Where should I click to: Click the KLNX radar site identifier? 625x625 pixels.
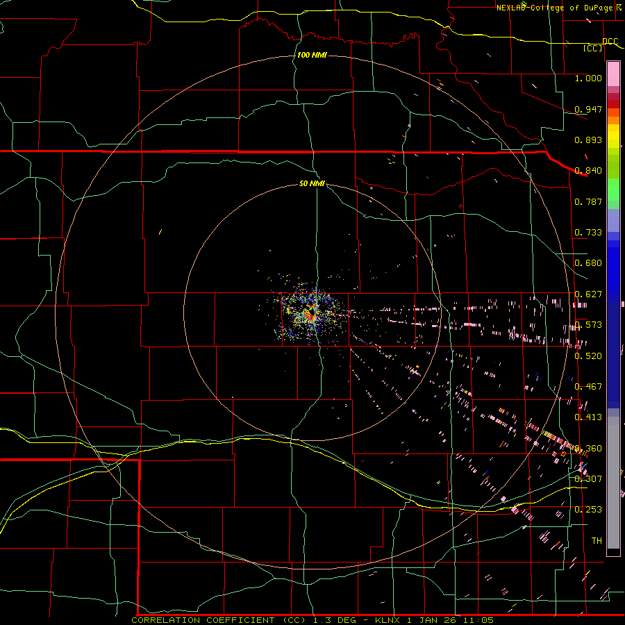pyautogui.click(x=387, y=620)
